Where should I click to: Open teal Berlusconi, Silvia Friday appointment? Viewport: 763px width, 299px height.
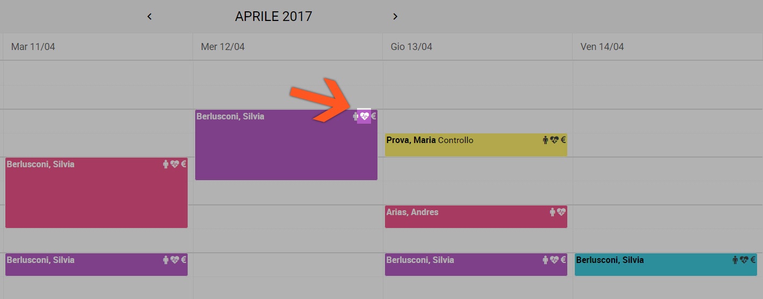coord(666,265)
